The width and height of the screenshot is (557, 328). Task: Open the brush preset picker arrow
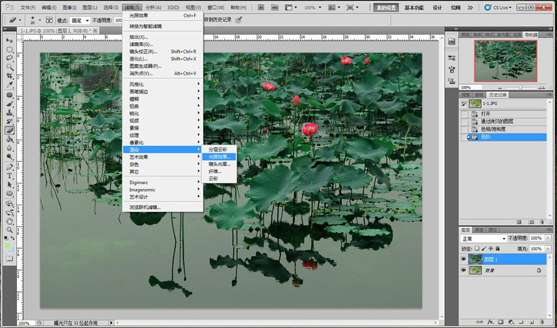[40, 20]
